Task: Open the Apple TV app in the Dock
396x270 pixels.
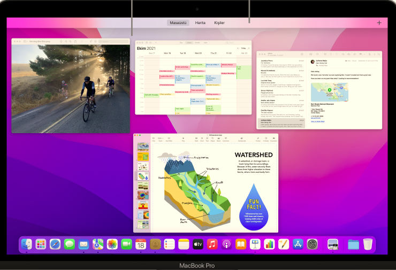Action: click(197, 244)
